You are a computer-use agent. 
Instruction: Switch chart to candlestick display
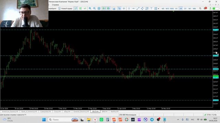pyautogui.click(x=80, y=9)
